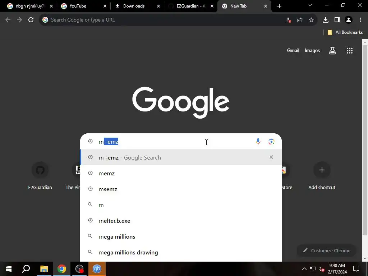The image size is (368, 276).
Task: Click the muted volume tray icon
Action: [322, 269]
